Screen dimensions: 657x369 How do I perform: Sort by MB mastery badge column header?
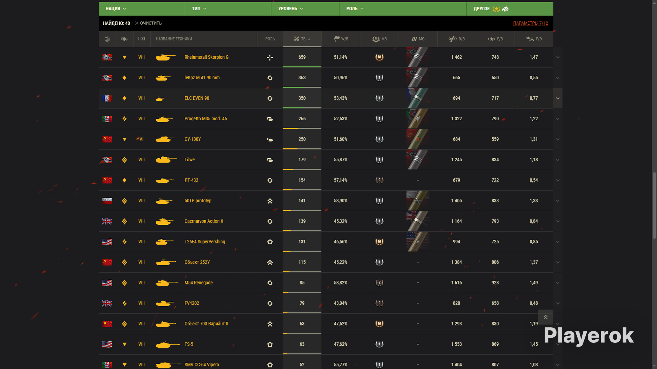[379, 39]
